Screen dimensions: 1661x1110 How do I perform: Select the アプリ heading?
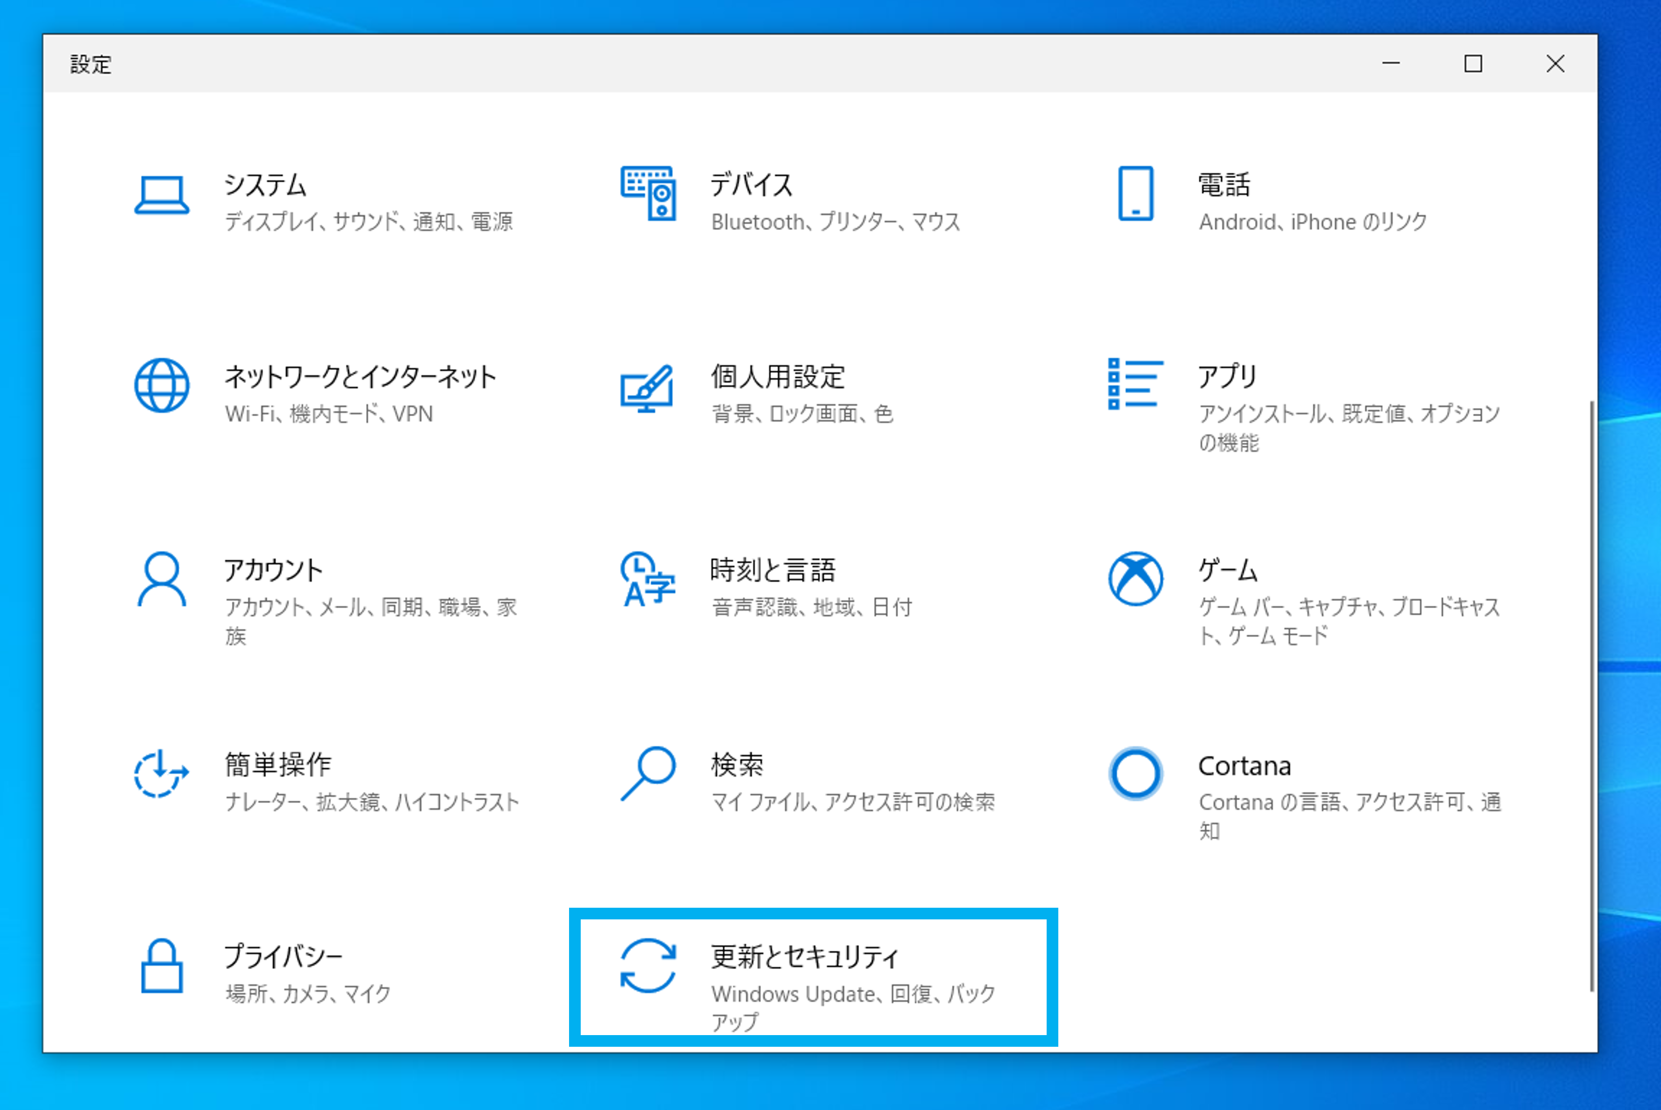coord(1227,377)
